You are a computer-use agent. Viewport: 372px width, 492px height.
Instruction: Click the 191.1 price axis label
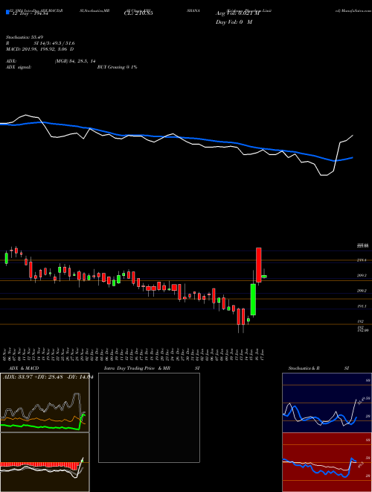tap(362, 306)
